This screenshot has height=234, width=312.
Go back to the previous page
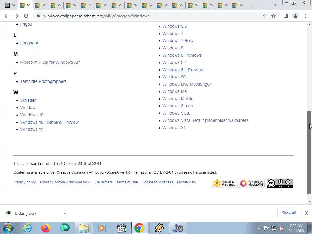(x=7, y=16)
